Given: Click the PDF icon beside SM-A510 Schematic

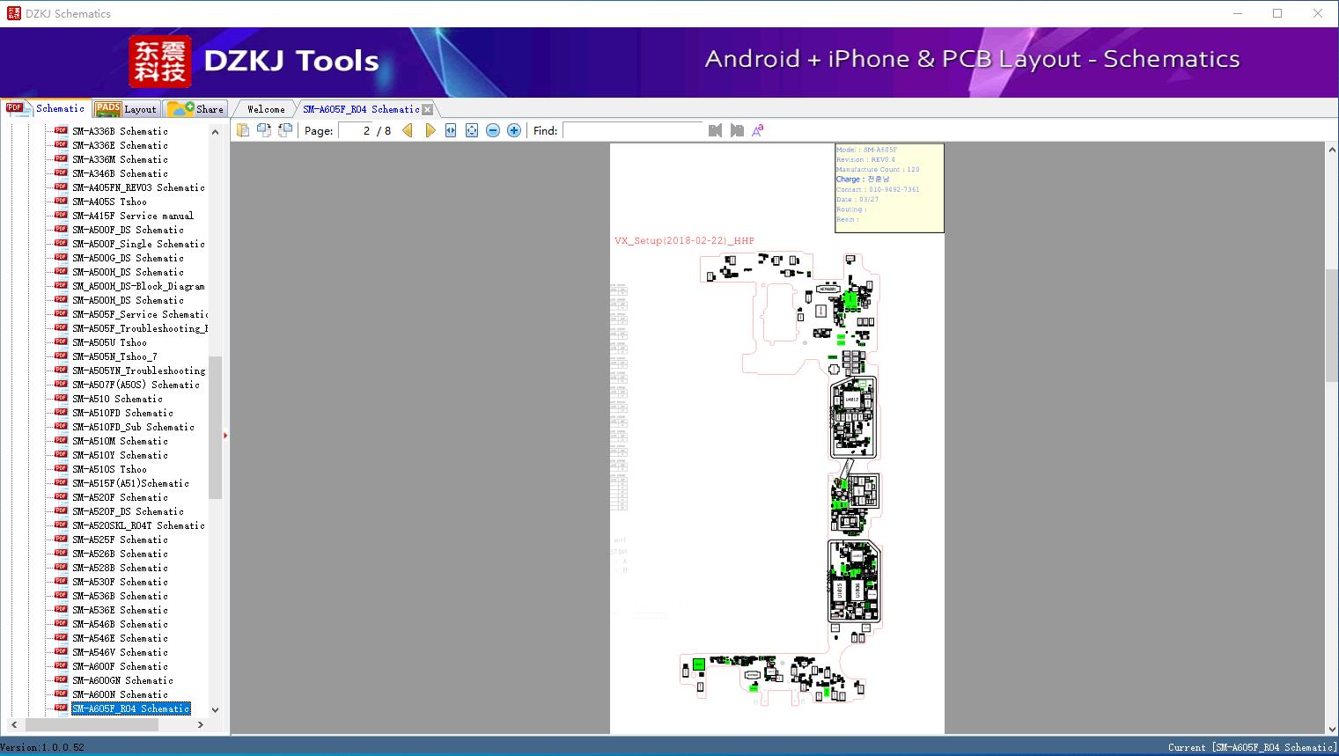Looking at the screenshot, I should (x=61, y=399).
